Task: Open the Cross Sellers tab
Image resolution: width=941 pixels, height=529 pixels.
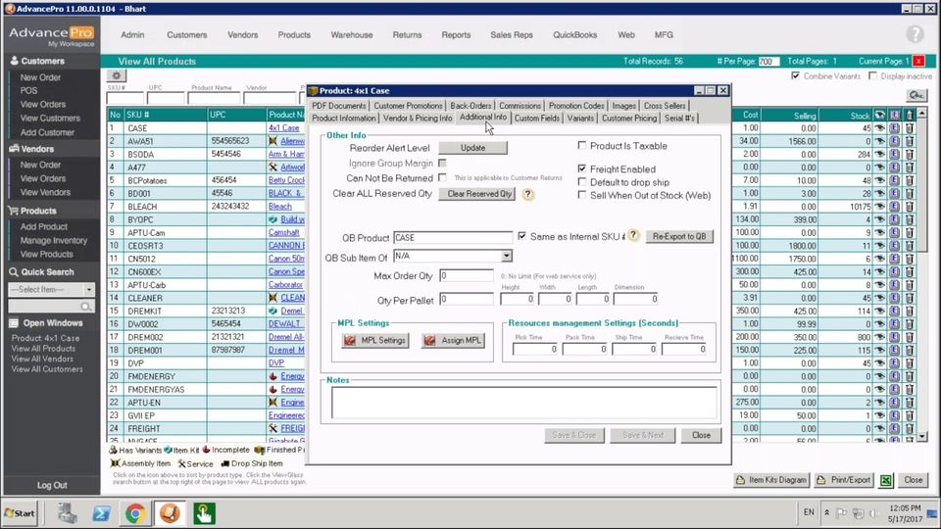Action: (665, 106)
